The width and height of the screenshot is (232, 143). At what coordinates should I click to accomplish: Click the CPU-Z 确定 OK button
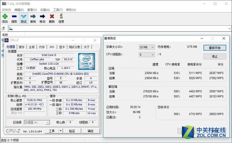[x=91, y=131]
